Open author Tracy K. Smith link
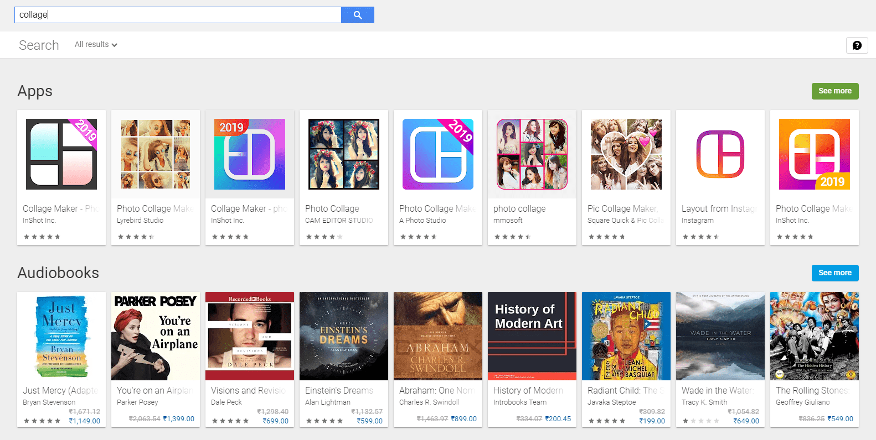 (x=704, y=402)
